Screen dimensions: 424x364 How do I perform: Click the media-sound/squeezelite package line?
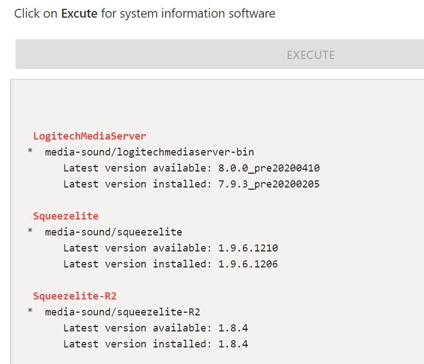pyautogui.click(x=114, y=232)
